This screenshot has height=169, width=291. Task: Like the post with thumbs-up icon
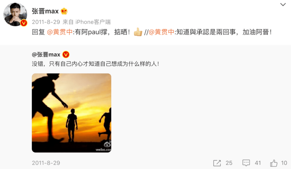[x=274, y=163]
